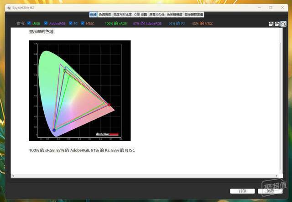Go to the 屏幕均匀性 tab

tap(157, 15)
